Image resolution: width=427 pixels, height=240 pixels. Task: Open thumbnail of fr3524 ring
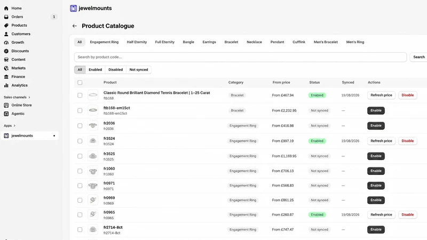(93, 141)
